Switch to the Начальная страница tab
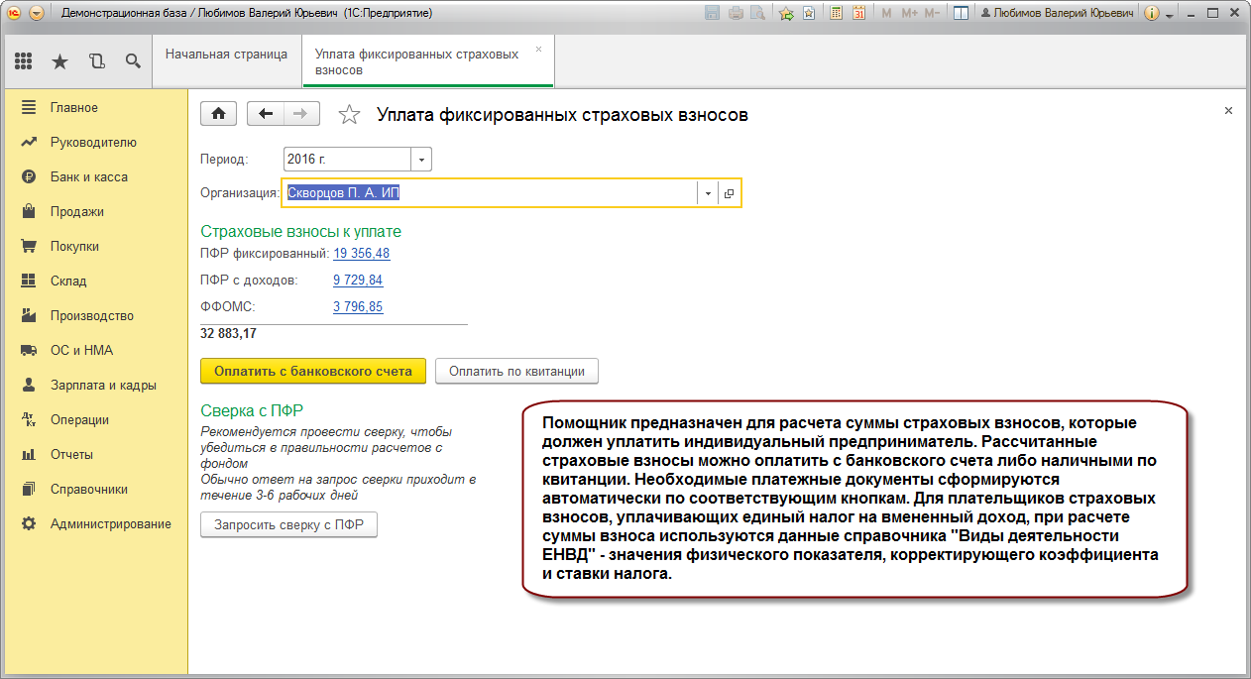Image resolution: width=1251 pixels, height=679 pixels. (226, 55)
